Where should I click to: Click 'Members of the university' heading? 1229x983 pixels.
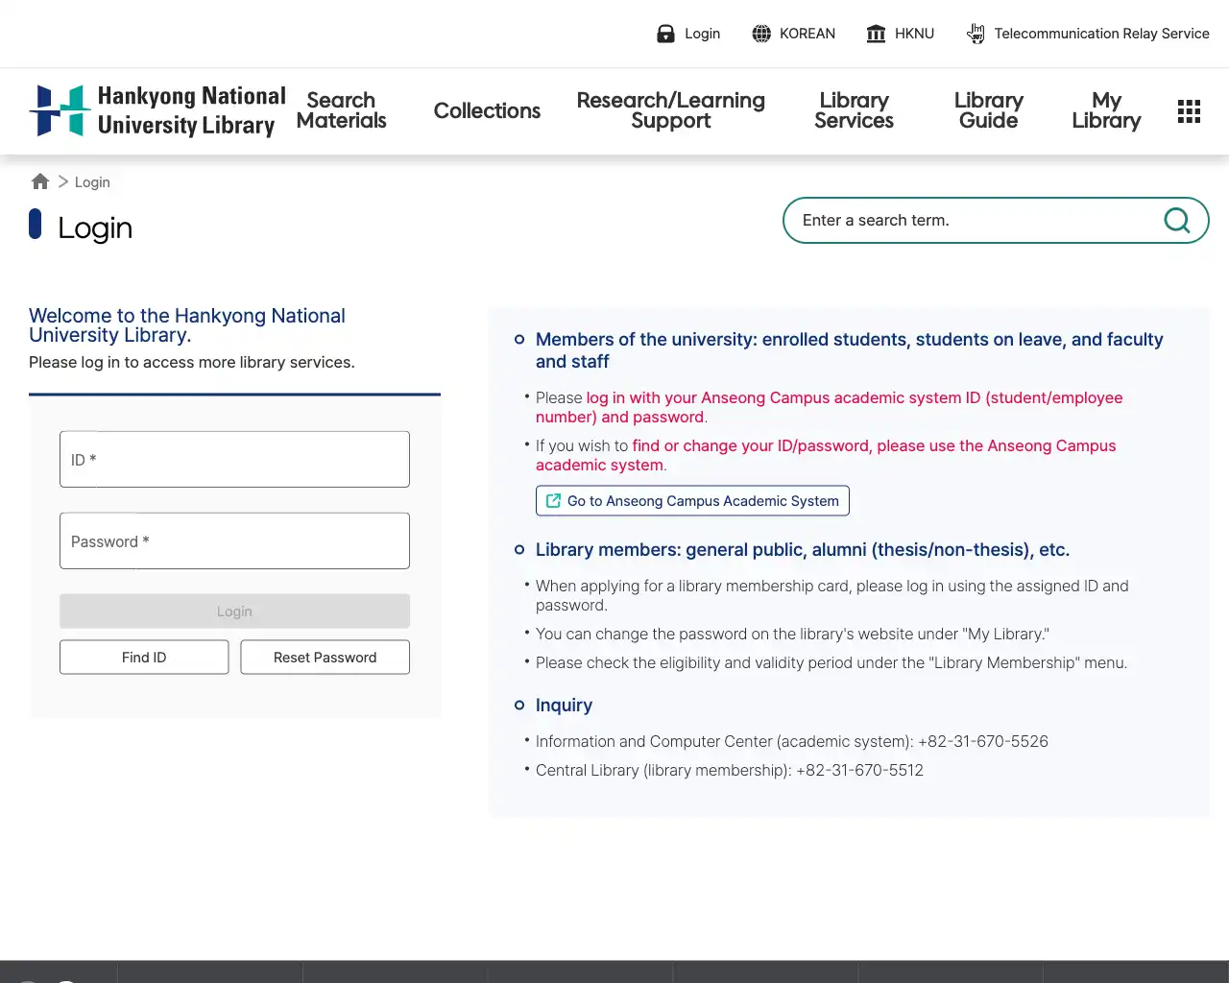click(850, 350)
